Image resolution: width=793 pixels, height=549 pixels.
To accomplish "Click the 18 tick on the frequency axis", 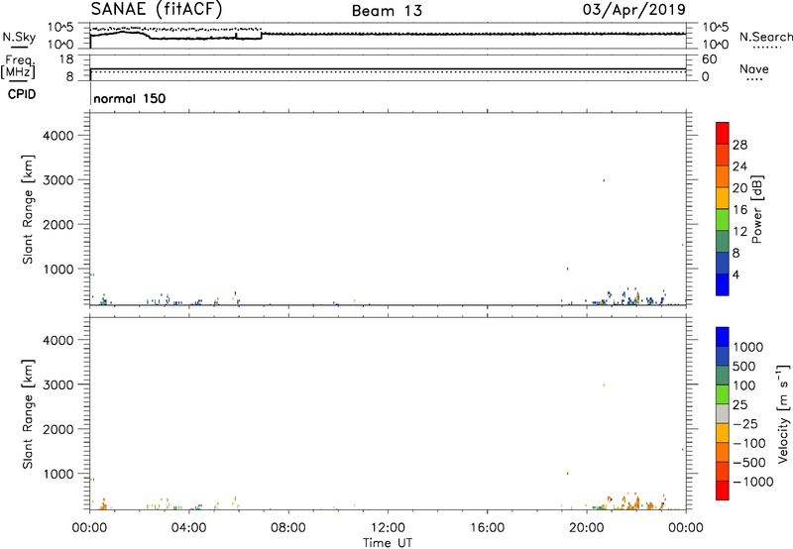I will [x=66, y=59].
